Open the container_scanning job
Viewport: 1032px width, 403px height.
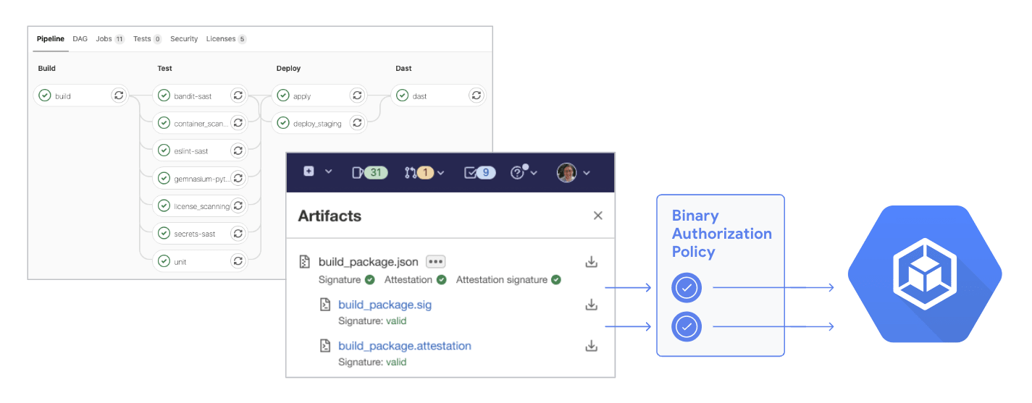click(201, 124)
